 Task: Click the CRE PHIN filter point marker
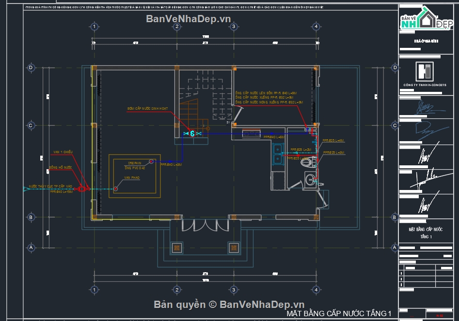coord(151,161)
